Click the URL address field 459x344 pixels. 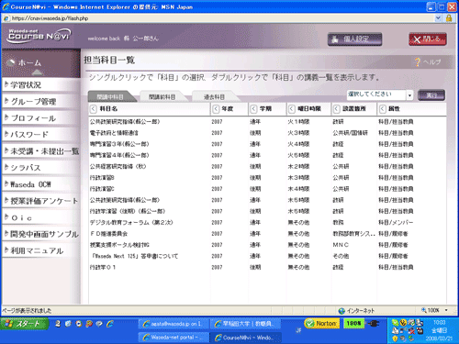point(218,18)
